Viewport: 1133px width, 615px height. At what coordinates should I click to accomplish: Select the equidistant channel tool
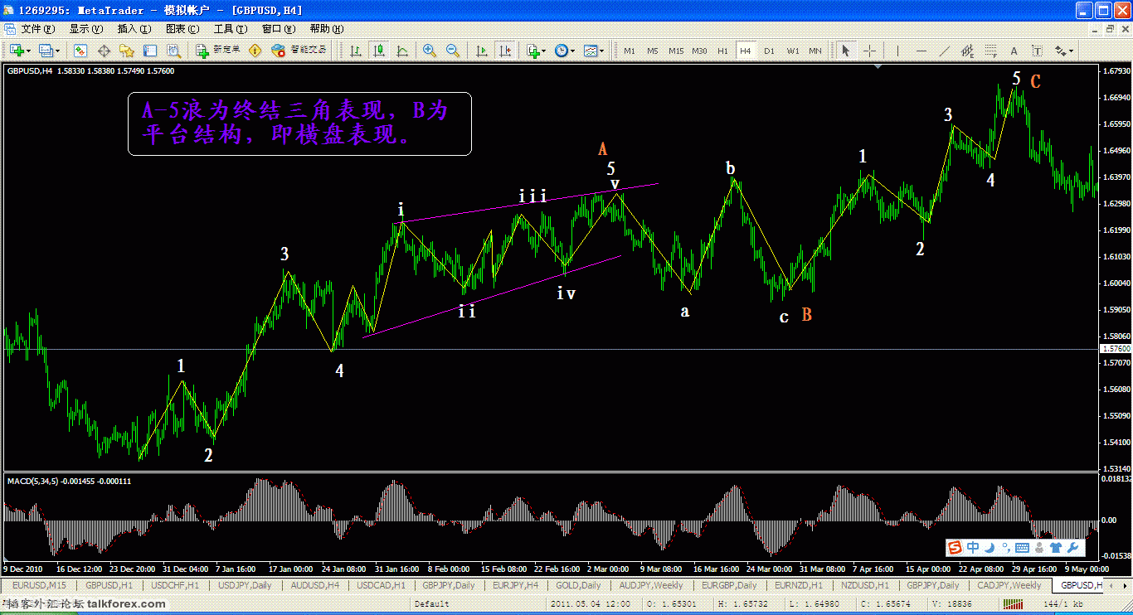(967, 51)
